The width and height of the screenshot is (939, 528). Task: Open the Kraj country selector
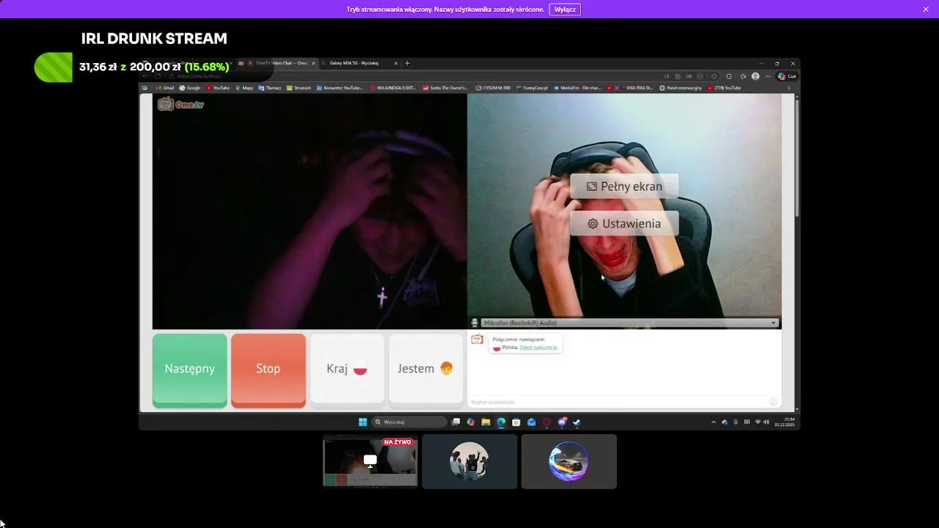[347, 369]
